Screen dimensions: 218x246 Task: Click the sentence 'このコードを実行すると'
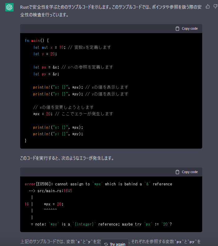[x=67, y=158]
